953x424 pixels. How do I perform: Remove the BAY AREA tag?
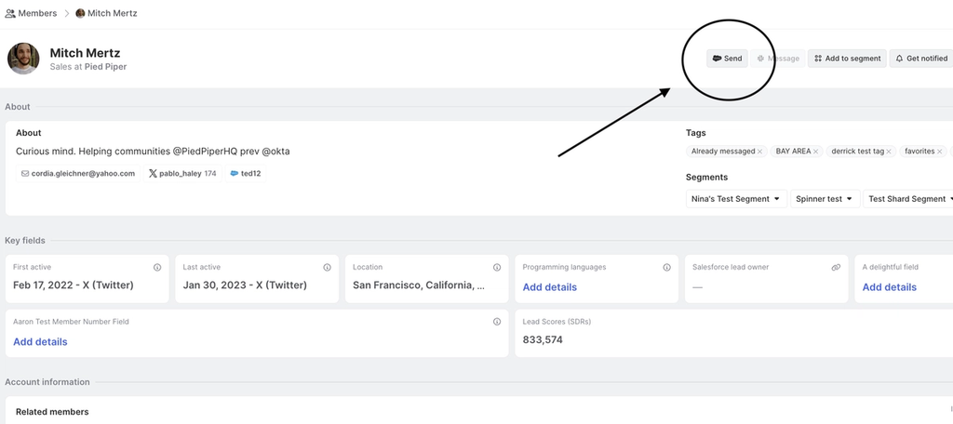[x=816, y=152]
